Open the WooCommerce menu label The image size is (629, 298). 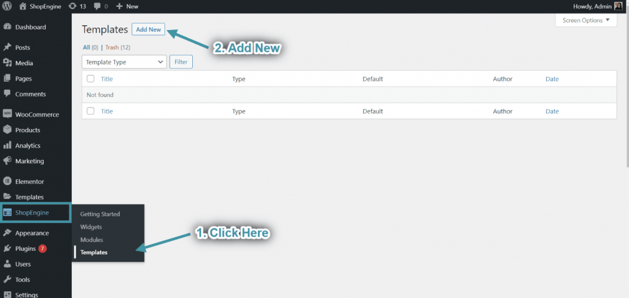(37, 114)
